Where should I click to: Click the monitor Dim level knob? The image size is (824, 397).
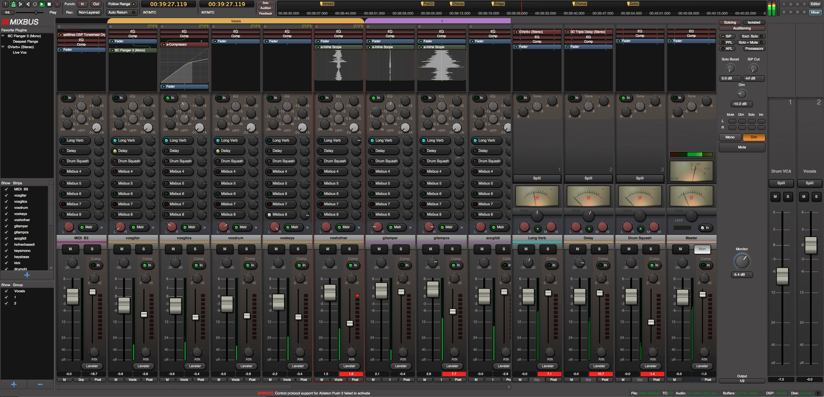pos(741,94)
